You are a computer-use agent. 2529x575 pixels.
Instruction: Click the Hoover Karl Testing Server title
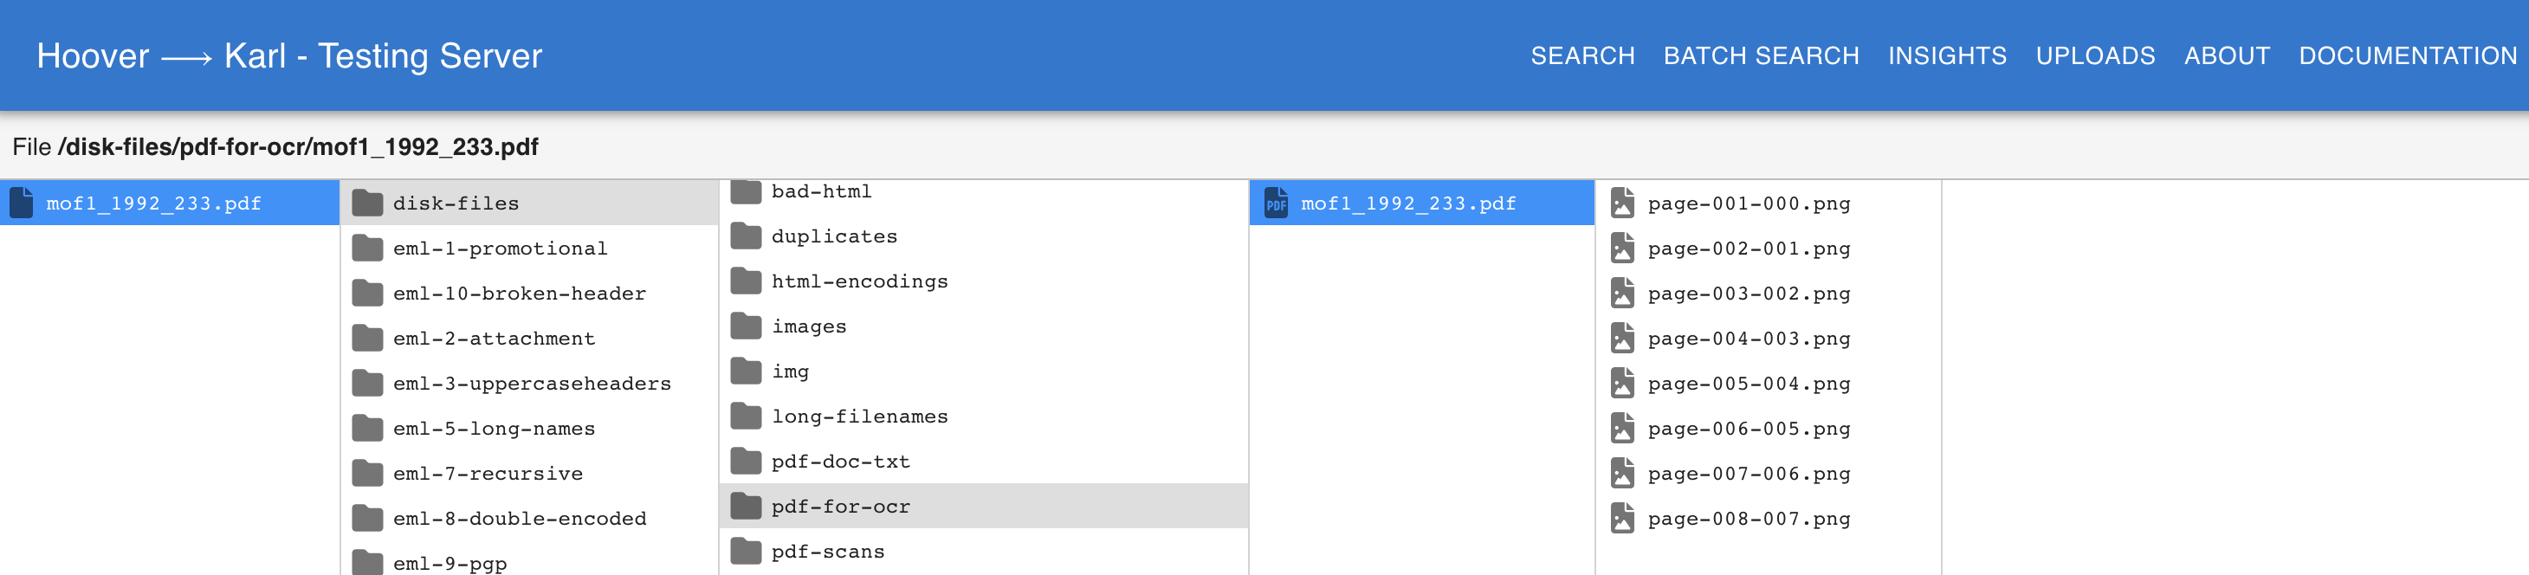point(288,56)
